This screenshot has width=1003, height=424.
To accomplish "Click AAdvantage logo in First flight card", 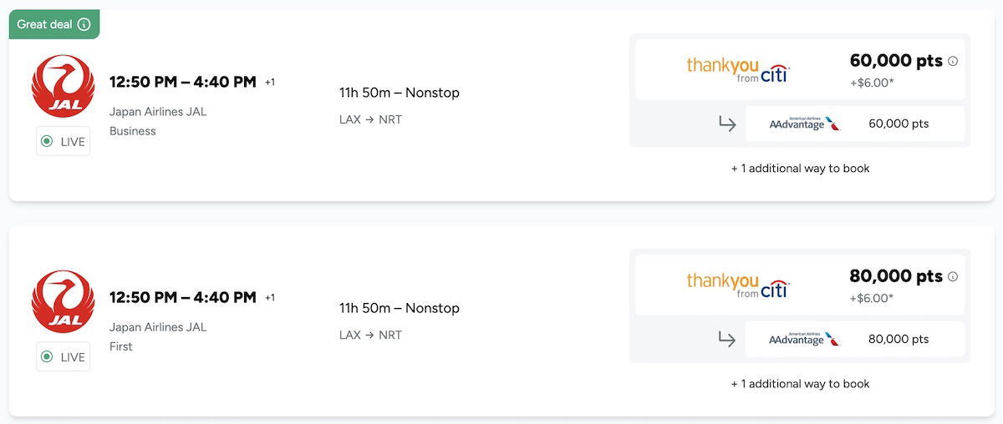I will coord(804,339).
